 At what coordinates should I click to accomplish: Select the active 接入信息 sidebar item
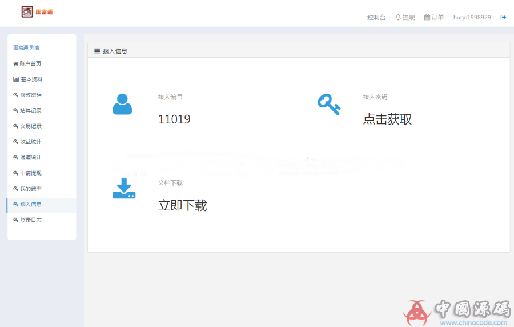pyautogui.click(x=41, y=205)
